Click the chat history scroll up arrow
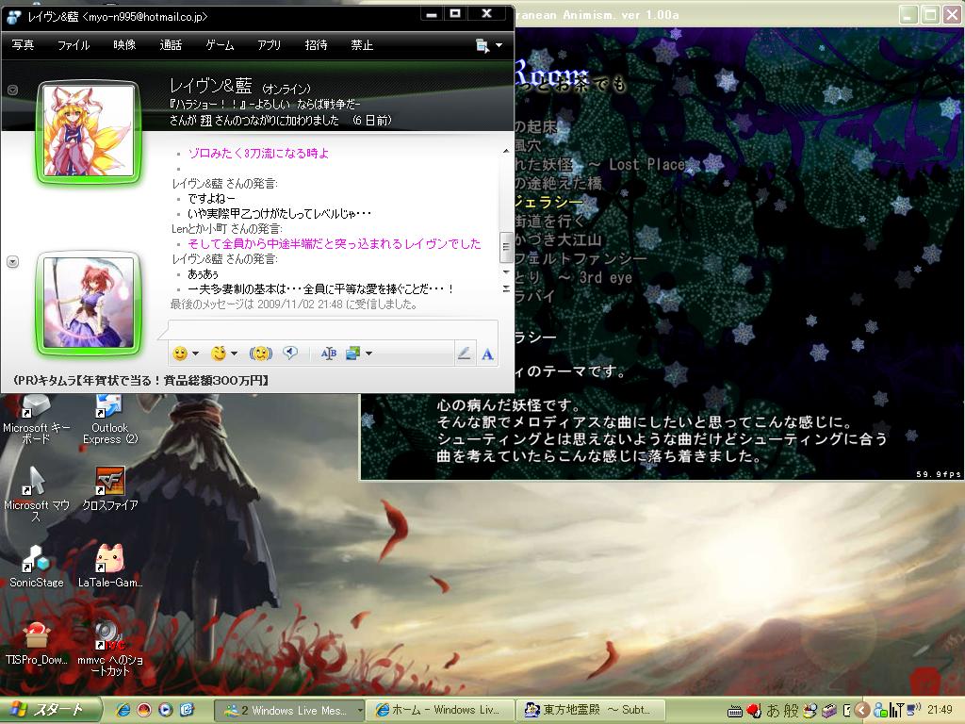The width and height of the screenshot is (965, 724). click(506, 151)
